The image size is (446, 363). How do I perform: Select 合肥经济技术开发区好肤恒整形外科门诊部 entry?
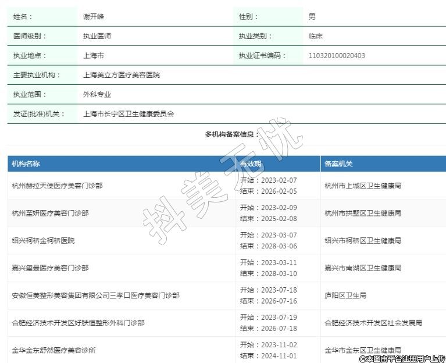(x=78, y=323)
